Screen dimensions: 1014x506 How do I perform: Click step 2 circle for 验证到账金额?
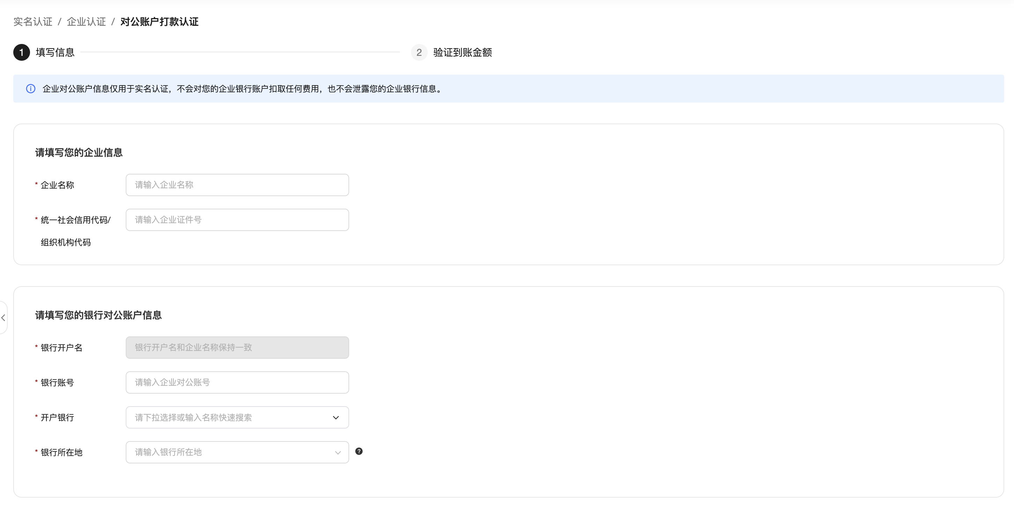pos(419,52)
